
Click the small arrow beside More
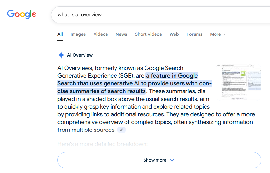coord(224,34)
